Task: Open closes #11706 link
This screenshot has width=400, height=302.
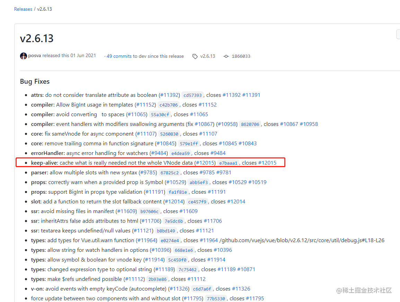Action: tap(213, 221)
